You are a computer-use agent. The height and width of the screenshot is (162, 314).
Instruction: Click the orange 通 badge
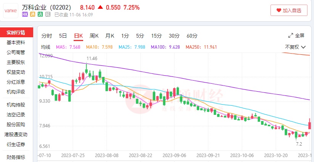click(33, 14)
